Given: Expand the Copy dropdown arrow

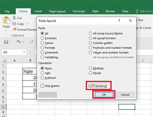Looking at the screenshot, I should click(27, 24).
